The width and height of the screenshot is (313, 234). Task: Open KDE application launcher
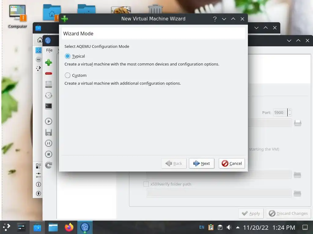pos(6,227)
